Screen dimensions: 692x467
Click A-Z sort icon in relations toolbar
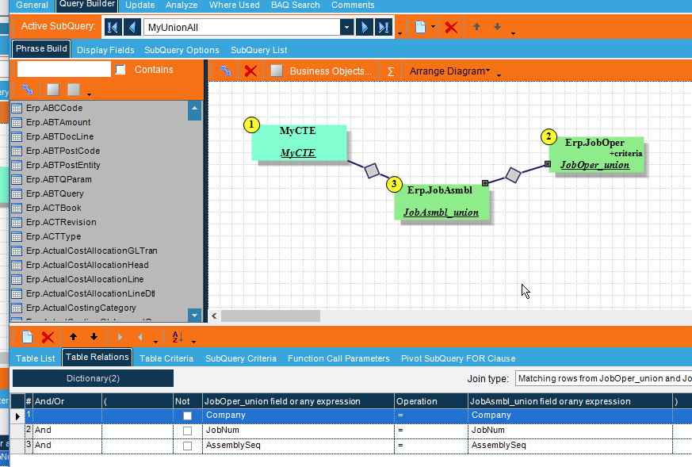coord(178,337)
